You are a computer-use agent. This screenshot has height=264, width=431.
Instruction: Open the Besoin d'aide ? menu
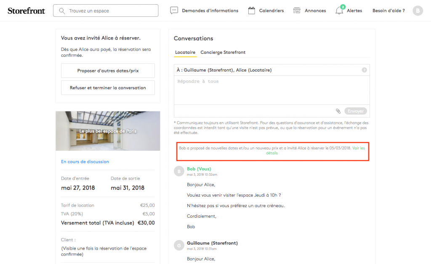[388, 11]
